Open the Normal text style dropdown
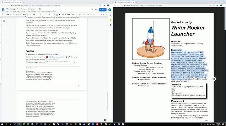Image resolution: width=226 pixels, height=126 pixels. click(26, 14)
